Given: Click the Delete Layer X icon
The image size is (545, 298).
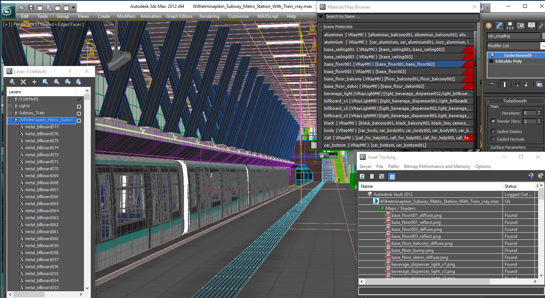Looking at the screenshot, I should 23,82.
